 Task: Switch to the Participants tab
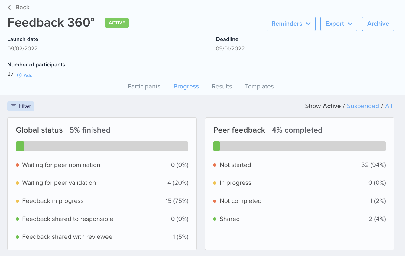click(x=144, y=86)
